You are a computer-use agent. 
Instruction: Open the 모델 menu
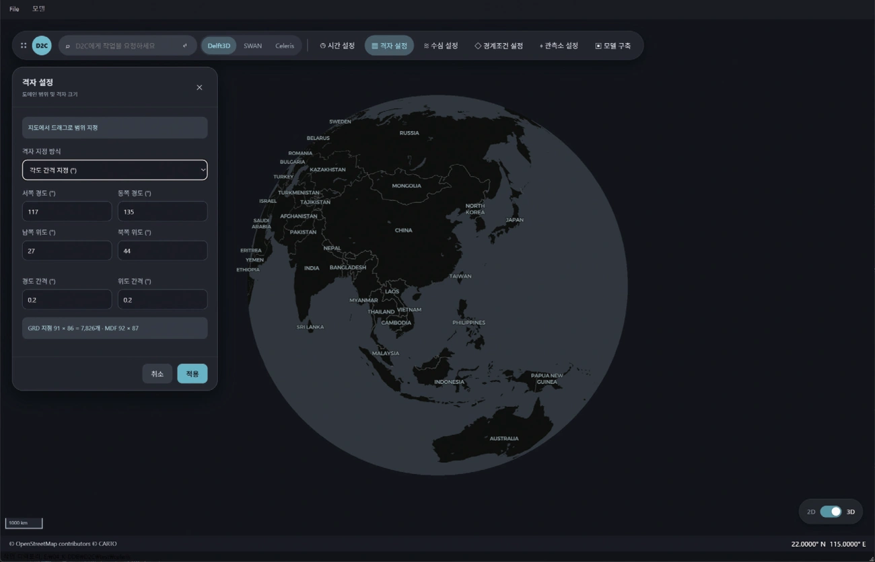point(38,9)
